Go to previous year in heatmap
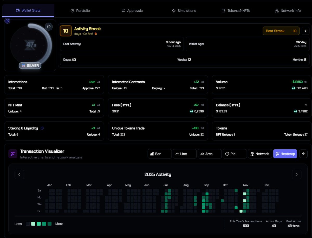Image resolution: width=312 pixels, height=238 pixels. (19, 175)
